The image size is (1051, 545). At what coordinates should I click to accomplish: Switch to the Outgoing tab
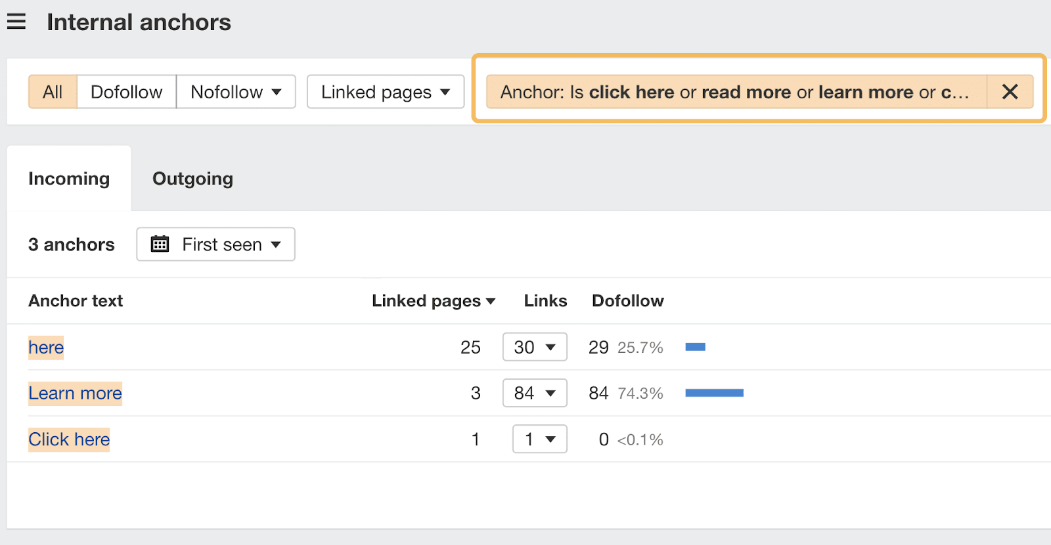point(192,178)
